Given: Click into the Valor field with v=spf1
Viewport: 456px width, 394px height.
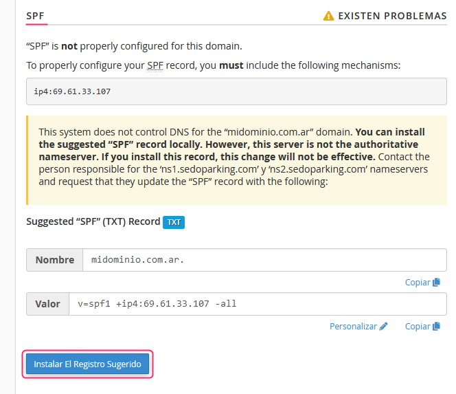Looking at the screenshot, I should pos(258,304).
